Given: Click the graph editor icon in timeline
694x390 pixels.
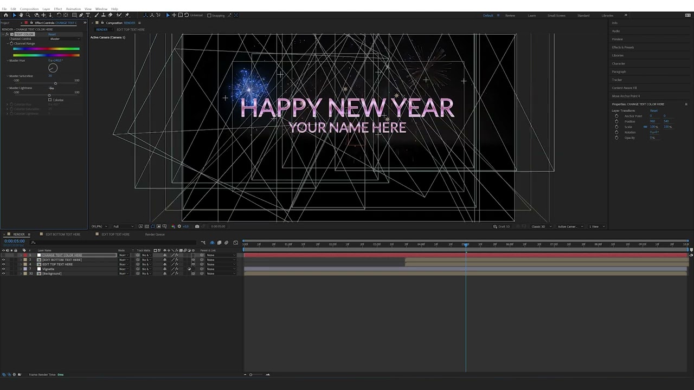Looking at the screenshot, I should coord(235,243).
